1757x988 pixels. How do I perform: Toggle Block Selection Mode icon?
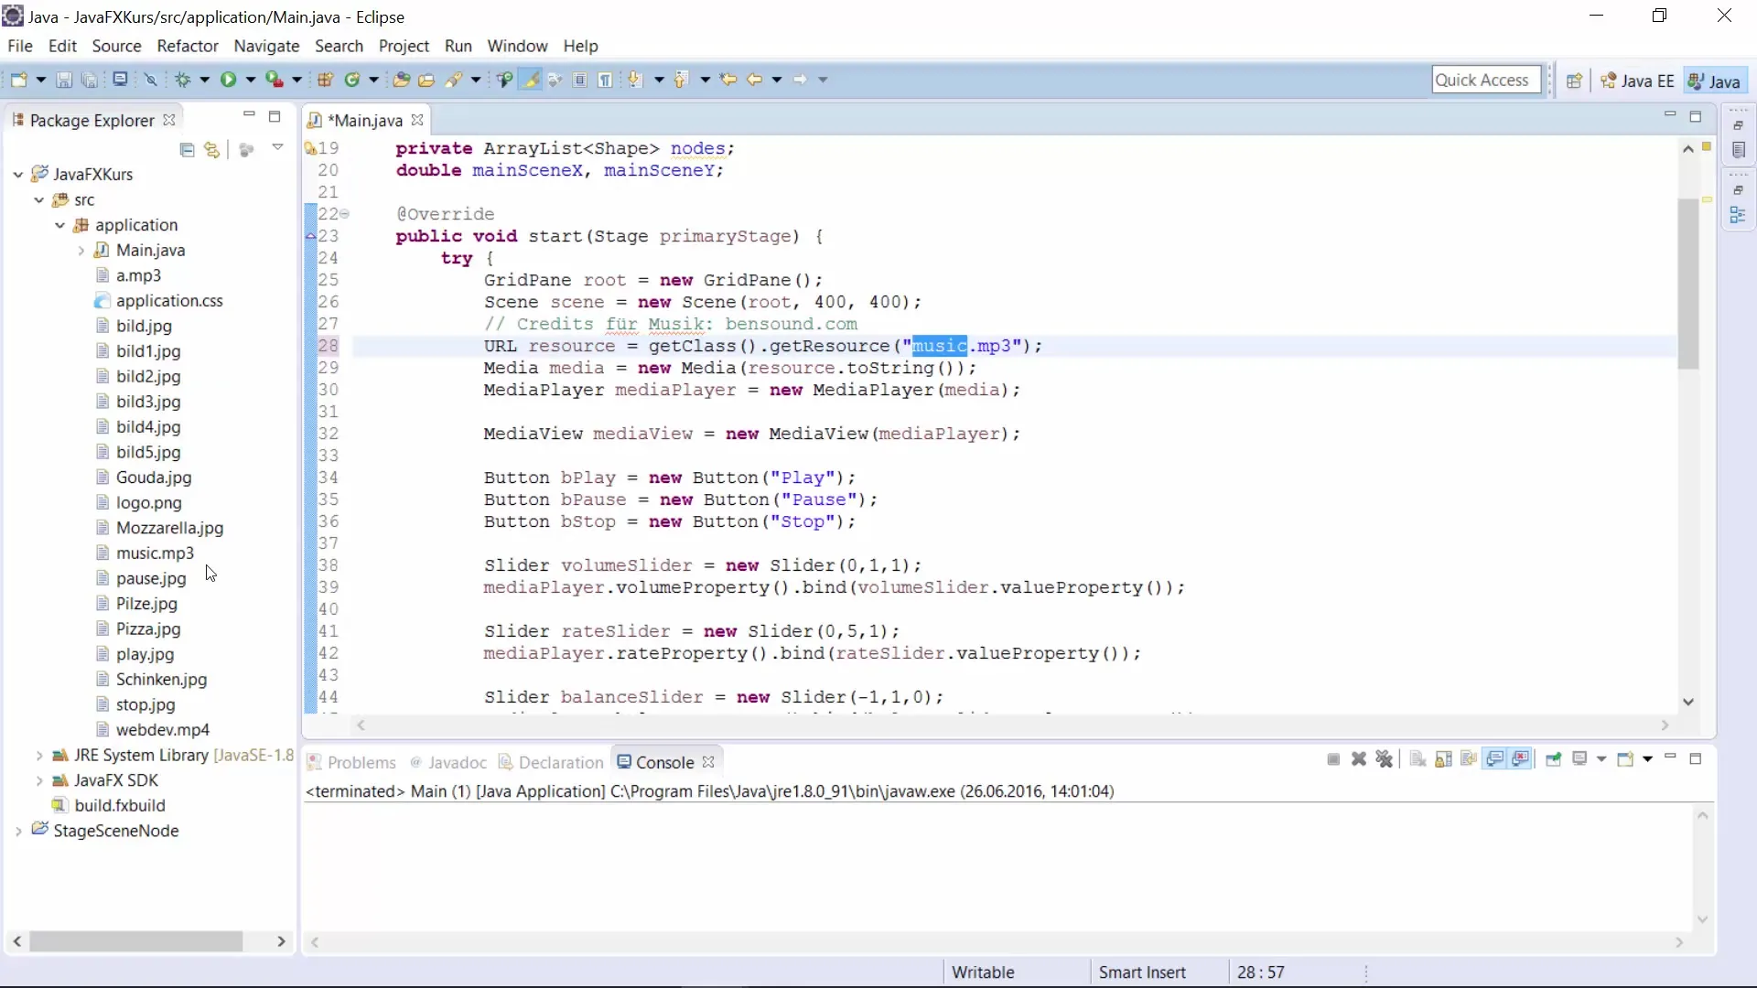coord(580,80)
